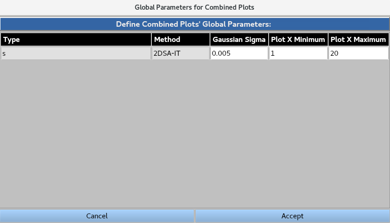Click the Plot X Maximum header
The width and height of the screenshot is (390, 223).
[x=358, y=40]
